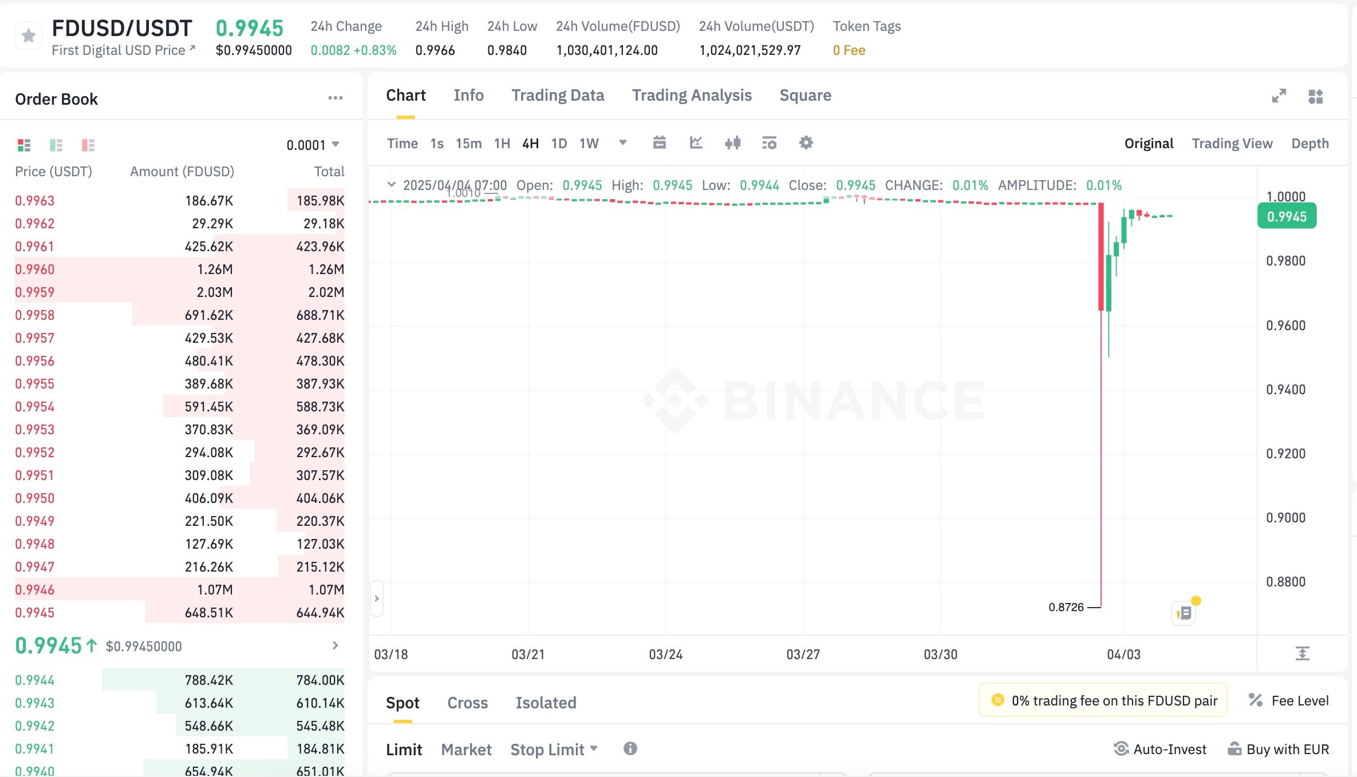Switch to Depth chart view
The image size is (1357, 777).
[1310, 143]
